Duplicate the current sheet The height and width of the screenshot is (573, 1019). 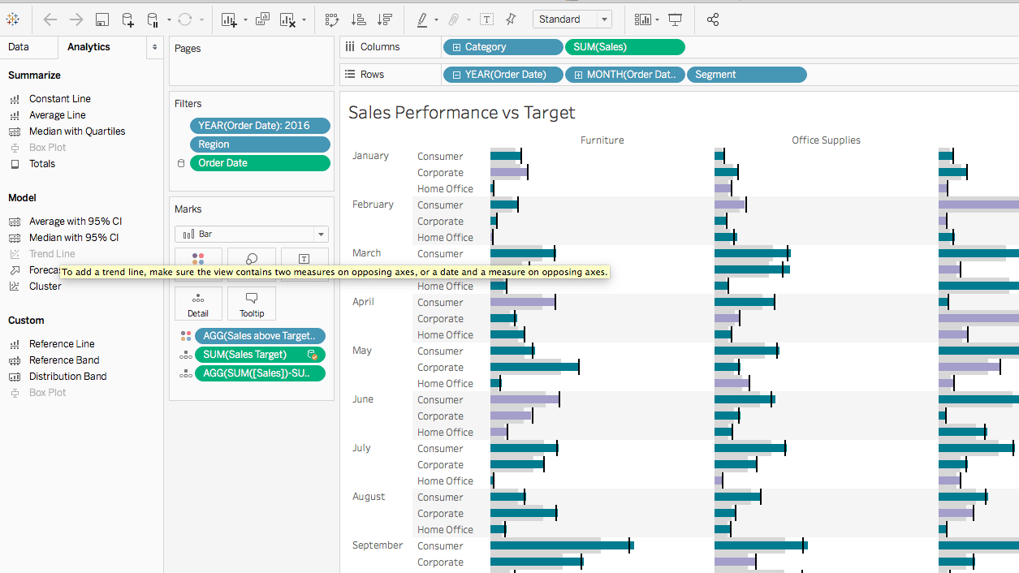pos(263,19)
